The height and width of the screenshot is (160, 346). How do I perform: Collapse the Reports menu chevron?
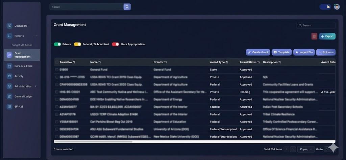[x=35, y=36]
